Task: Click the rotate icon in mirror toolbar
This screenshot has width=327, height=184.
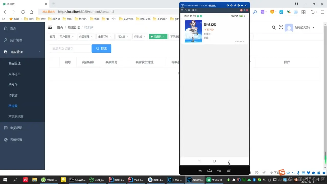Action: 185,10
